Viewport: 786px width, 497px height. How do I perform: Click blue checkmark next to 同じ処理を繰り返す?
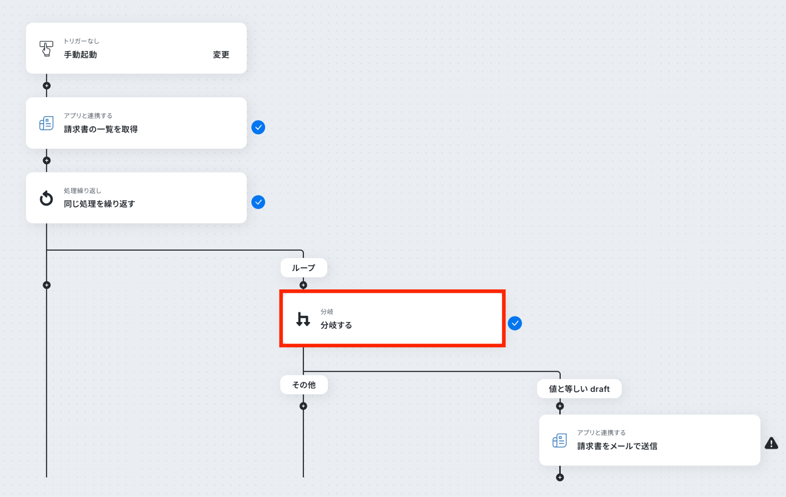258,202
